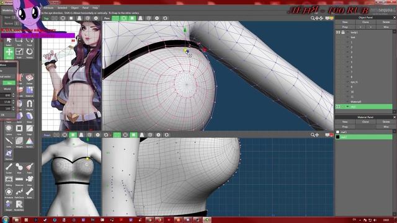Viewport: 397px width, 223px height.
Task: Select the VertCol vertex color tool
Action: coord(29,142)
